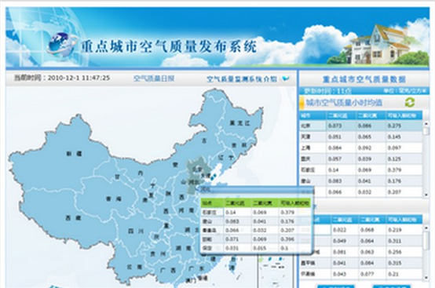435x288 pixels.
Task: Click 石家庄 row in the popup table
Action: tap(255, 213)
